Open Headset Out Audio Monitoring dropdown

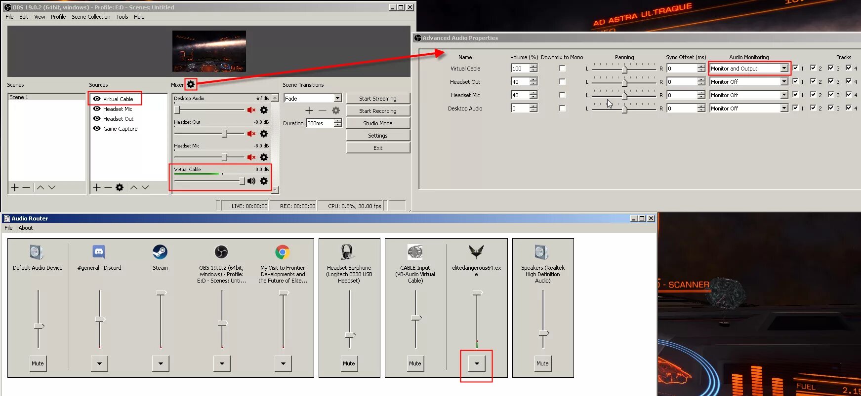tap(749, 82)
